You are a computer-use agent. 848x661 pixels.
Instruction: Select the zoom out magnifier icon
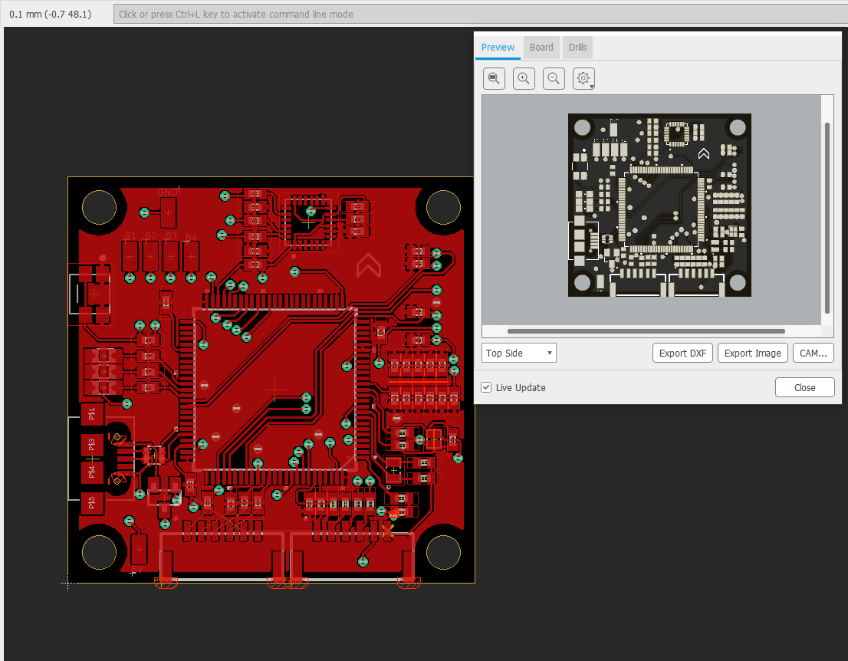click(x=554, y=77)
